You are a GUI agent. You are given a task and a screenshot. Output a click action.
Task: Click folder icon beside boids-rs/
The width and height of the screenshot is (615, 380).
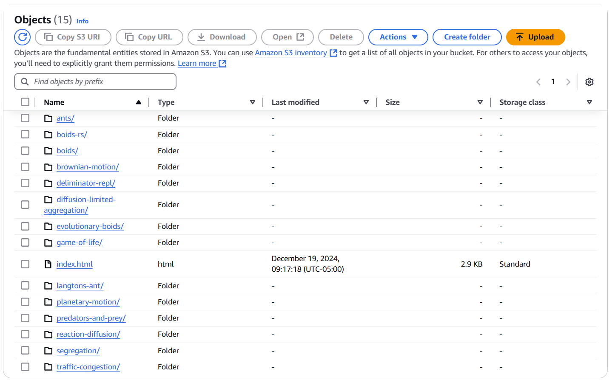tap(48, 135)
